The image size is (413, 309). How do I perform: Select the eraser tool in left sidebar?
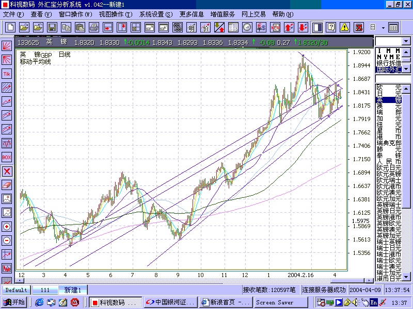point(7,185)
